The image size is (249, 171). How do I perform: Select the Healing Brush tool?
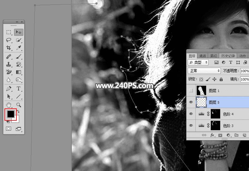point(9,57)
